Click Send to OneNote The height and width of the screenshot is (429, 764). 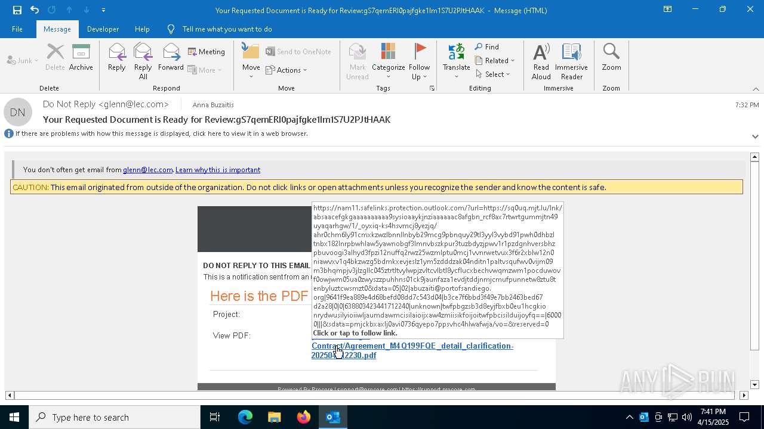[298, 52]
